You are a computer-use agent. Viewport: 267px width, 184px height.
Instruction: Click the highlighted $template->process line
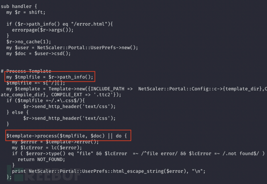click(67, 136)
